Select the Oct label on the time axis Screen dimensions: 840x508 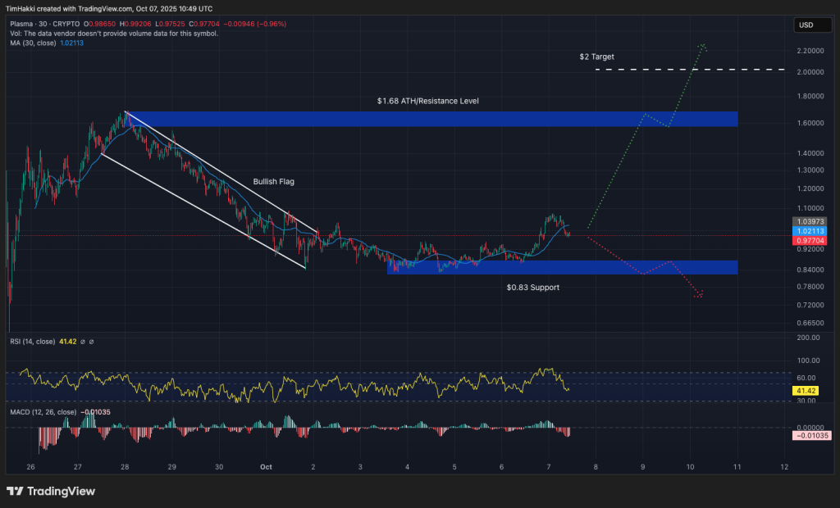click(265, 466)
